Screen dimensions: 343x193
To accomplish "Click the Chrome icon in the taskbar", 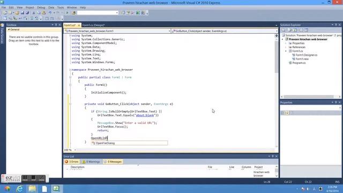I will pos(7,189).
